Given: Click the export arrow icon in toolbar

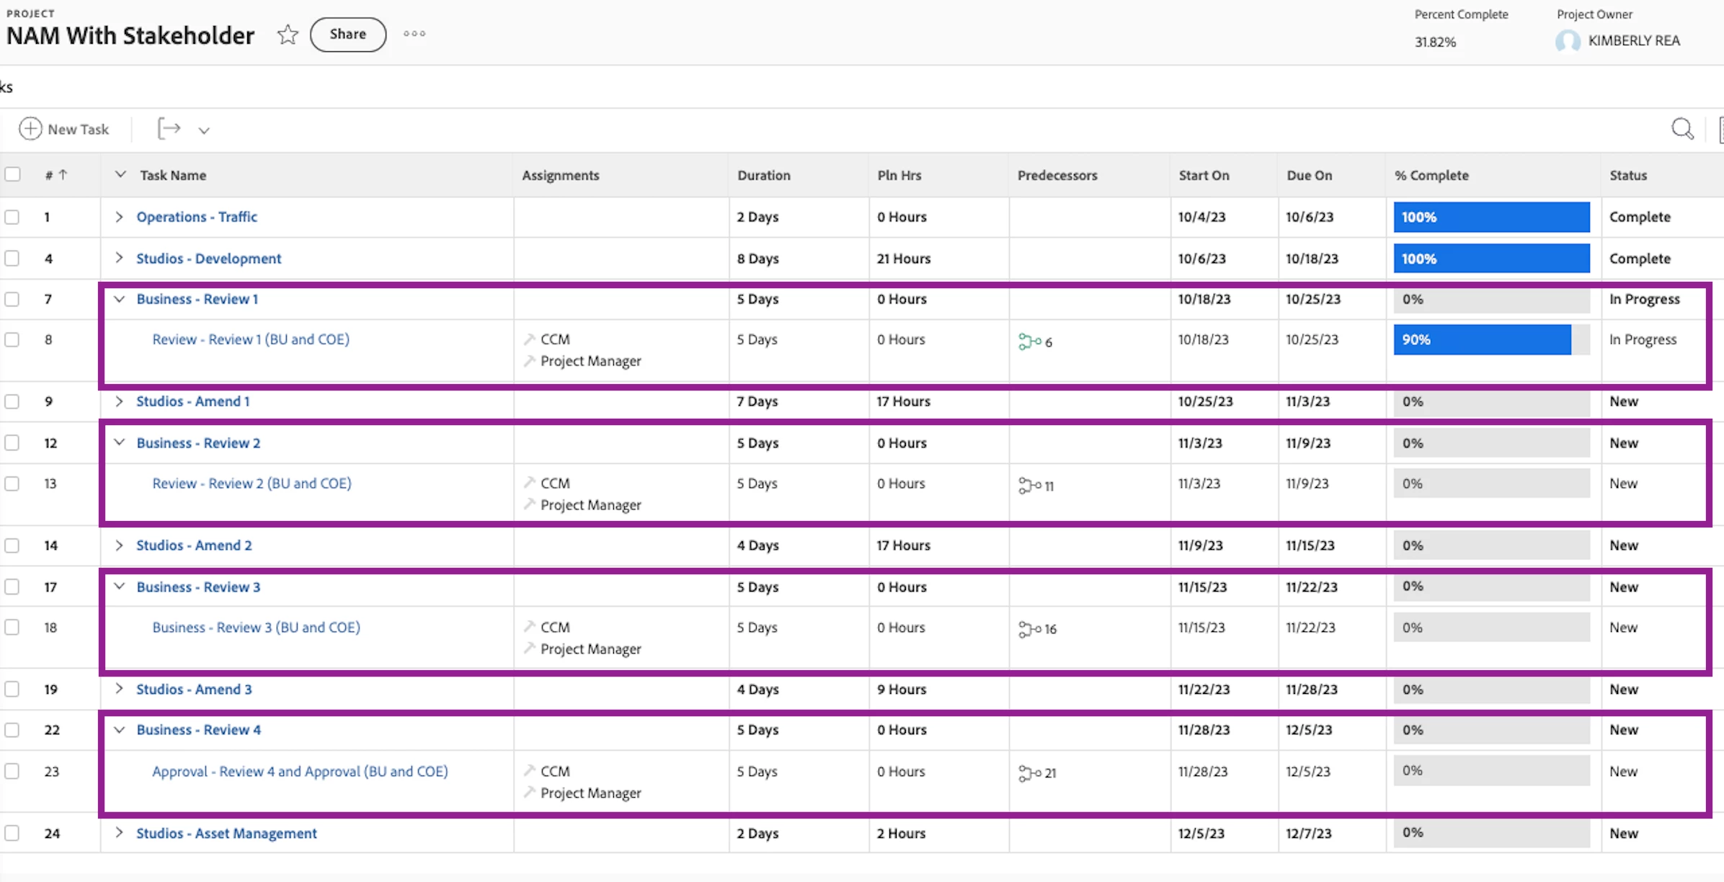Looking at the screenshot, I should pos(169,129).
